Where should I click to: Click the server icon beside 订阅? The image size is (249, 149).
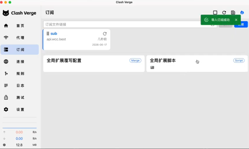(6, 49)
